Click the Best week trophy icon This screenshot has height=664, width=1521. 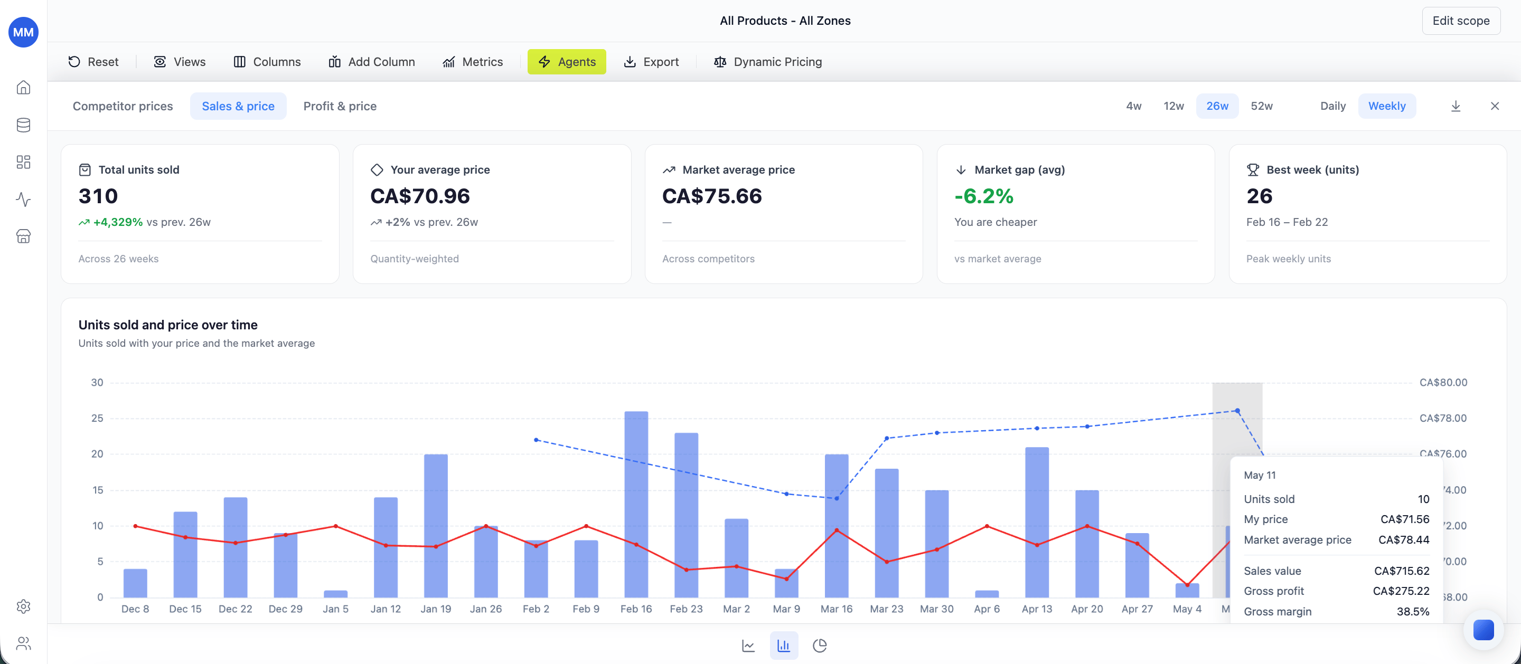(1252, 169)
